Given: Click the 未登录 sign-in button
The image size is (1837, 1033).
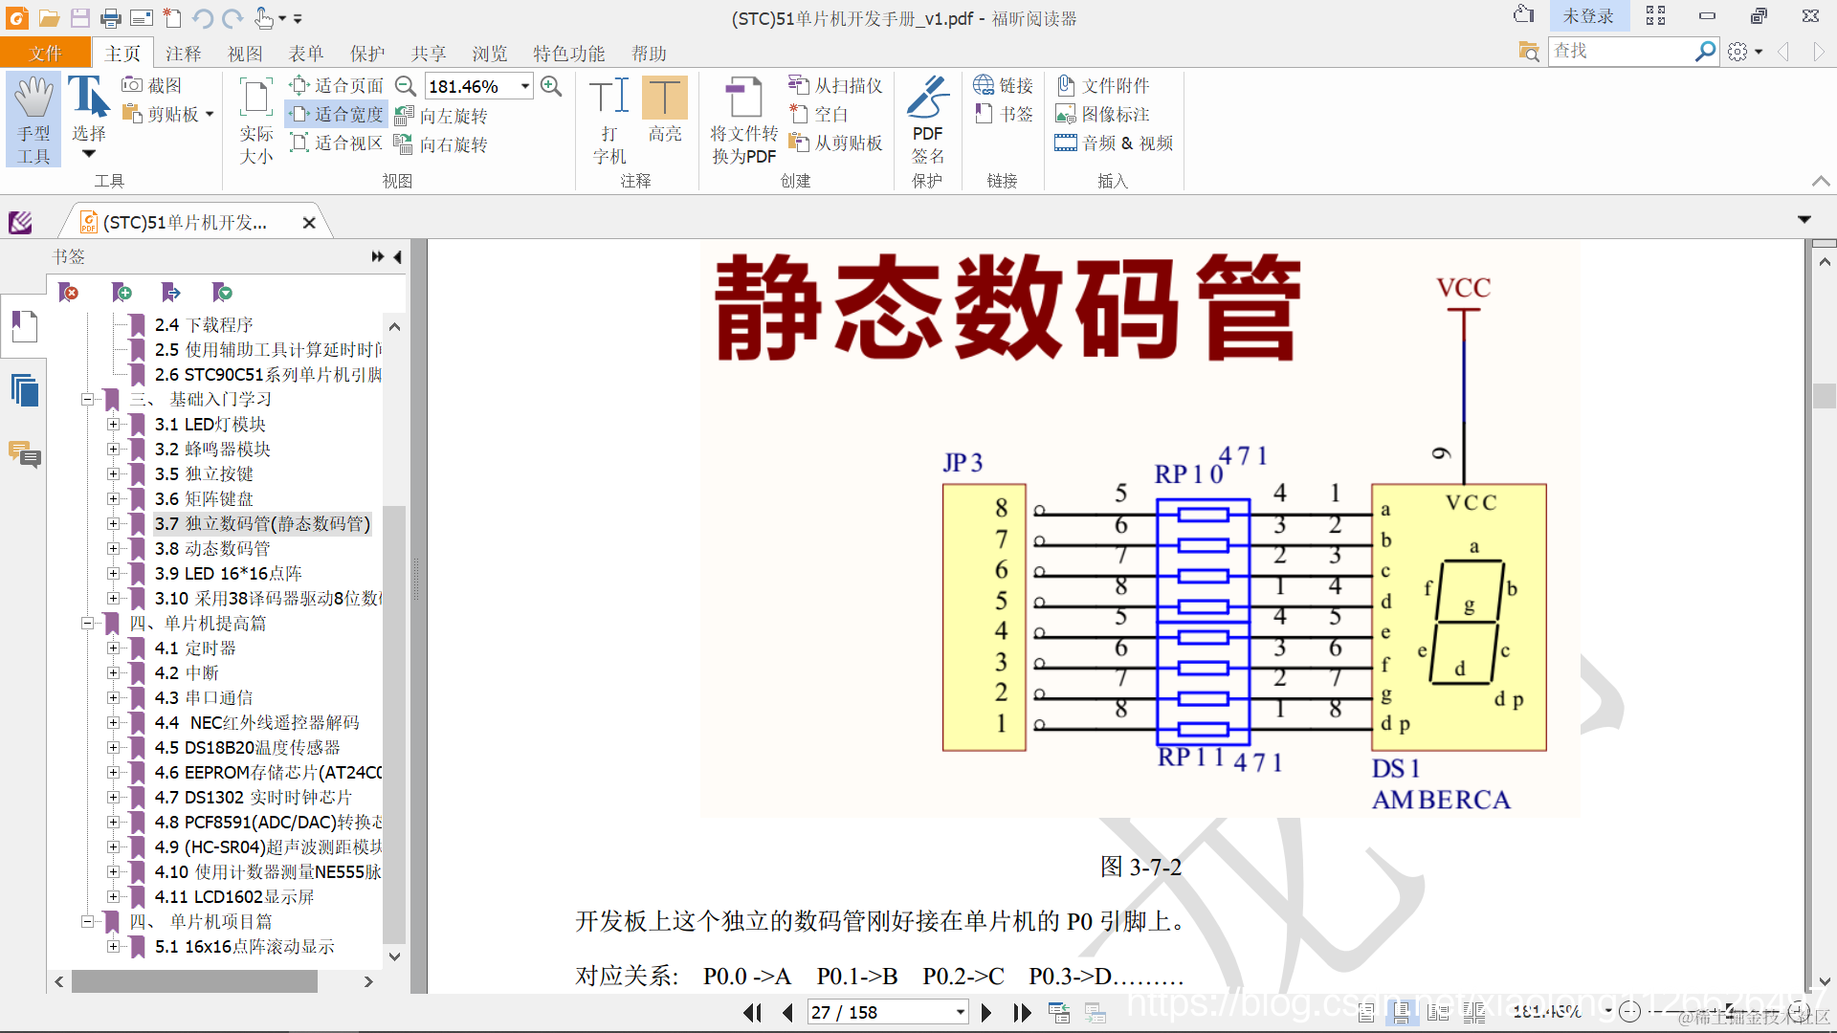Looking at the screenshot, I should tap(1587, 16).
